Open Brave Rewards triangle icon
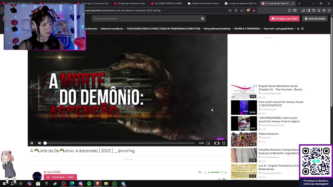Image resolution: width=333 pixels, height=187 pixels. [x=254, y=10]
